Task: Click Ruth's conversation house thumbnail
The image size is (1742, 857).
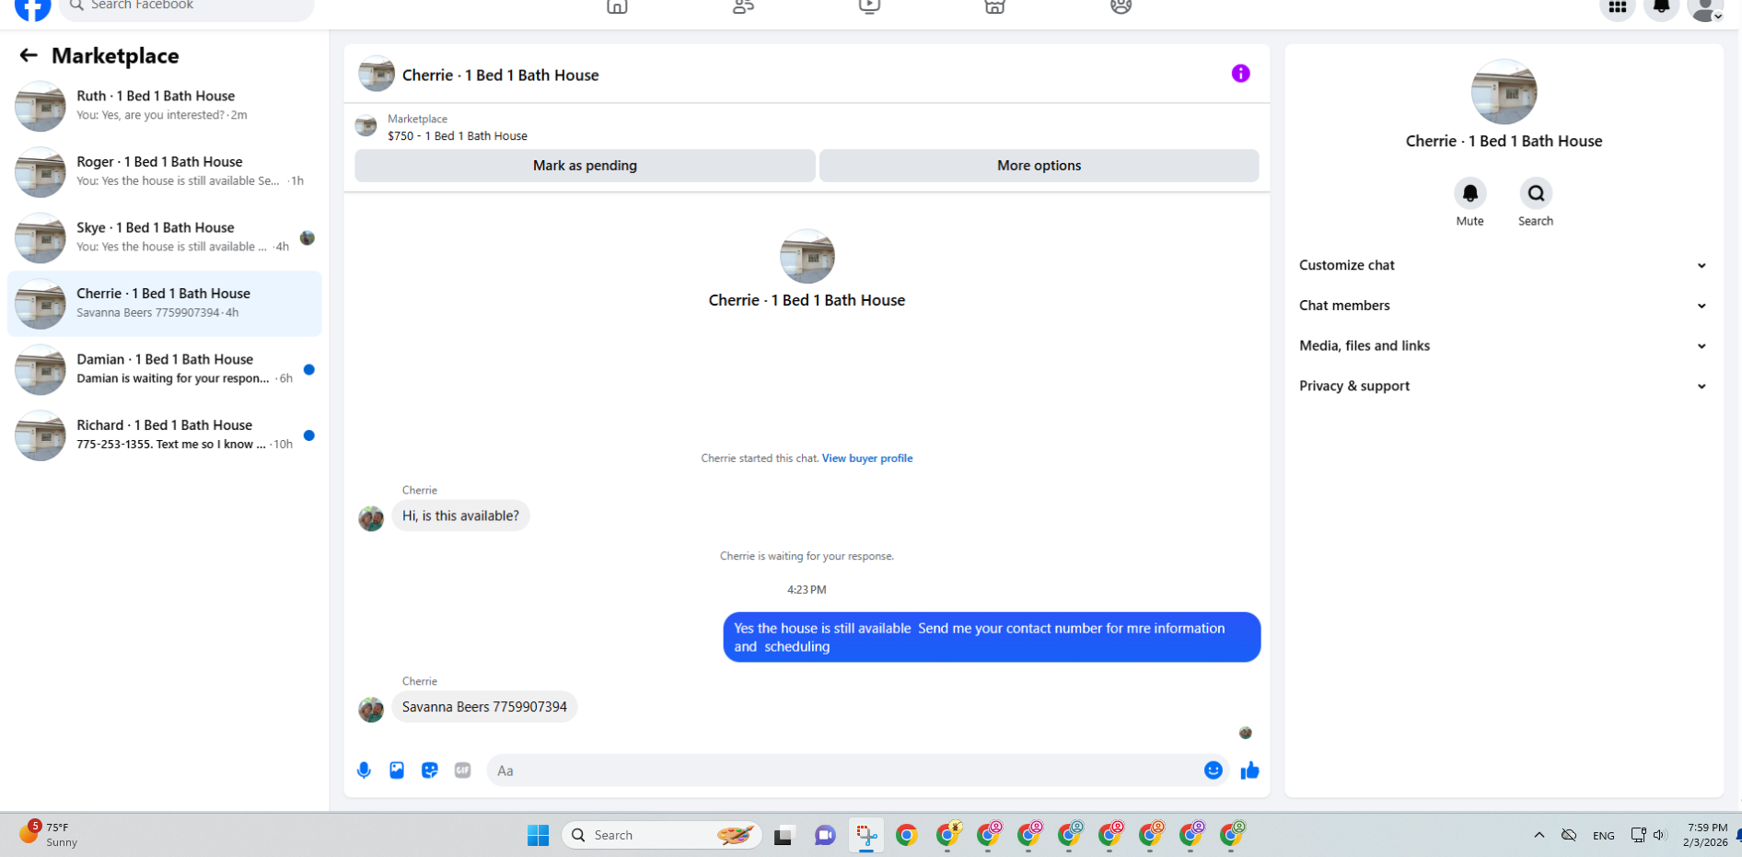Action: [x=41, y=106]
